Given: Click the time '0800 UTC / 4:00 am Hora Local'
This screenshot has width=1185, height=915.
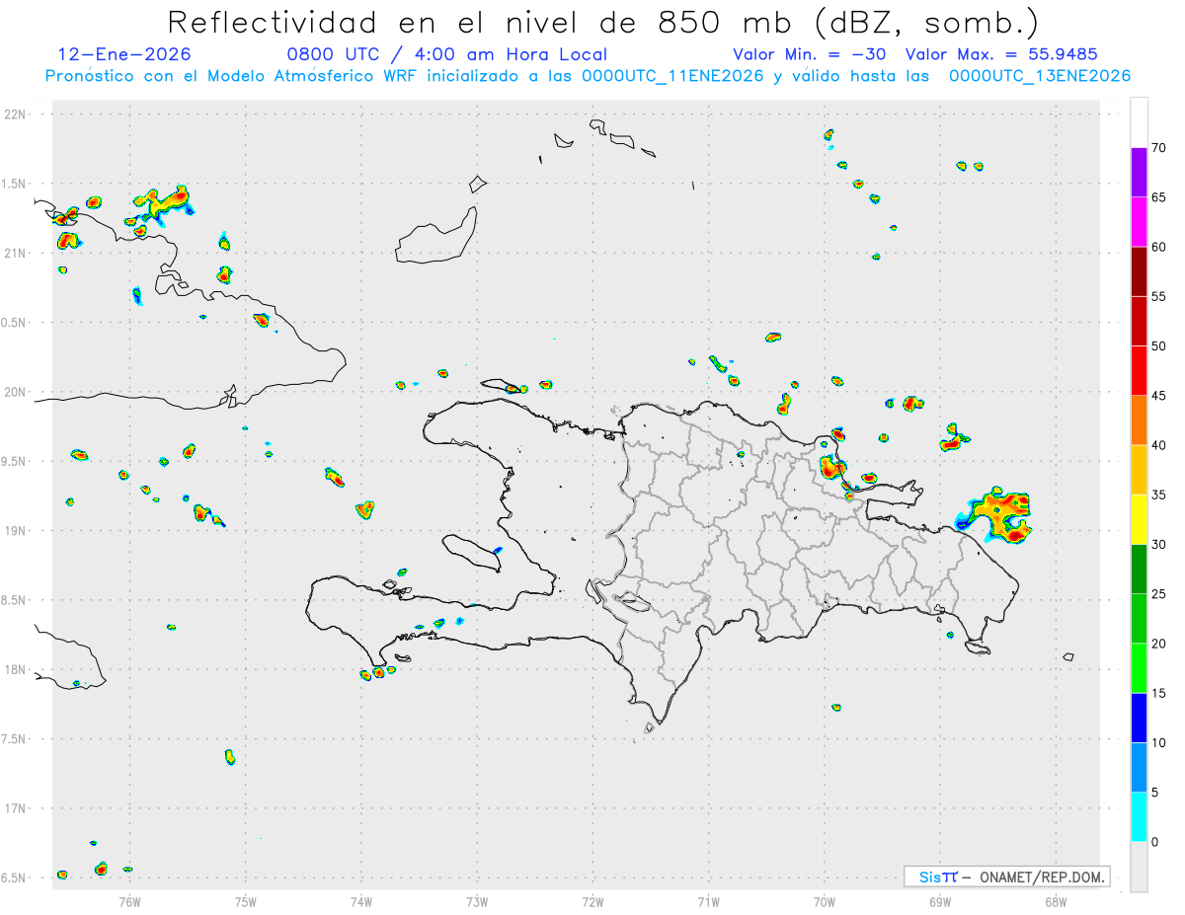Looking at the screenshot, I should pos(446,54).
